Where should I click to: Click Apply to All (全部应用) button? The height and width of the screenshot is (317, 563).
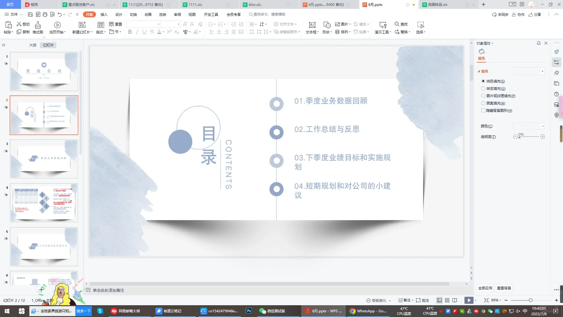485,288
